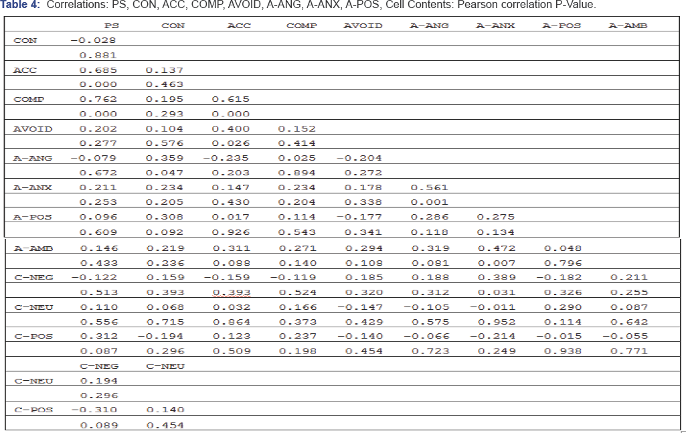Image resolution: width=686 pixels, height=433 pixels.
Task: Click the A-ANX column header
Action: pyautogui.click(x=495, y=26)
